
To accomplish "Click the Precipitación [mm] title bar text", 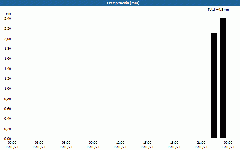I will coord(123,3).
